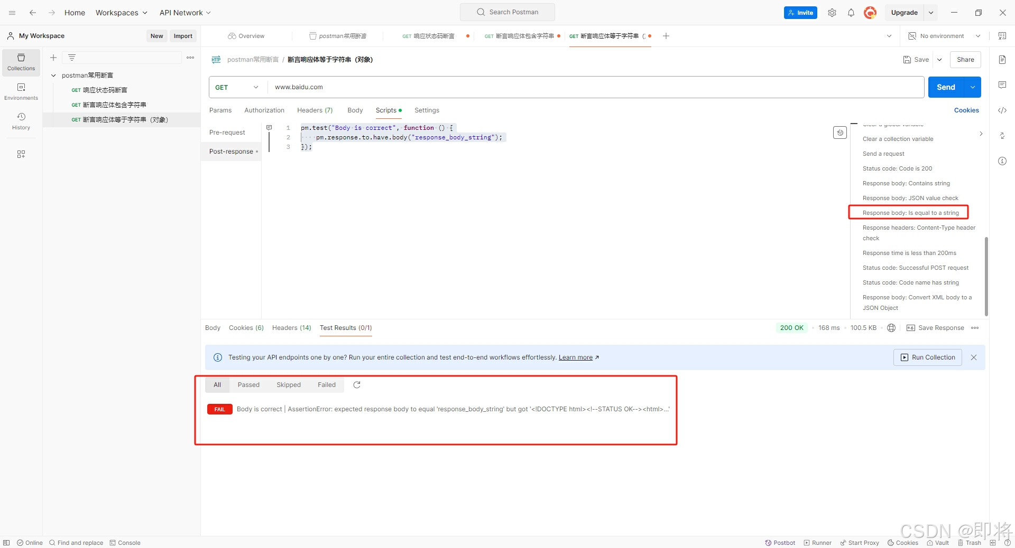The width and height of the screenshot is (1015, 548).
Task: Open the code snippet panel
Action: pos(1002,110)
